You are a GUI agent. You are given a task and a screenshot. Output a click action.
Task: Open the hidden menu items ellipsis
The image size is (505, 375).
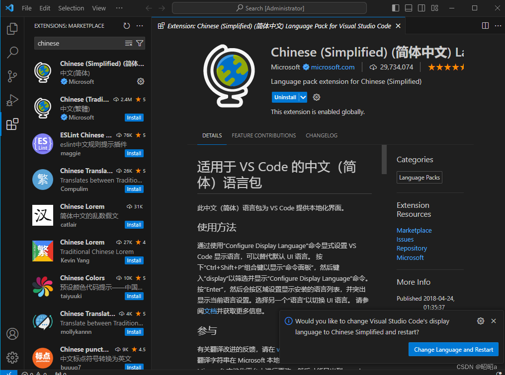point(119,8)
